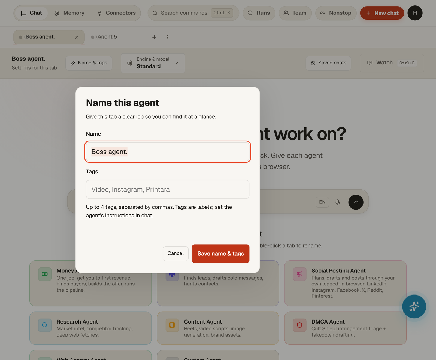Open the H user avatar menu
Viewport: 436px width, 360px height.
(x=415, y=13)
